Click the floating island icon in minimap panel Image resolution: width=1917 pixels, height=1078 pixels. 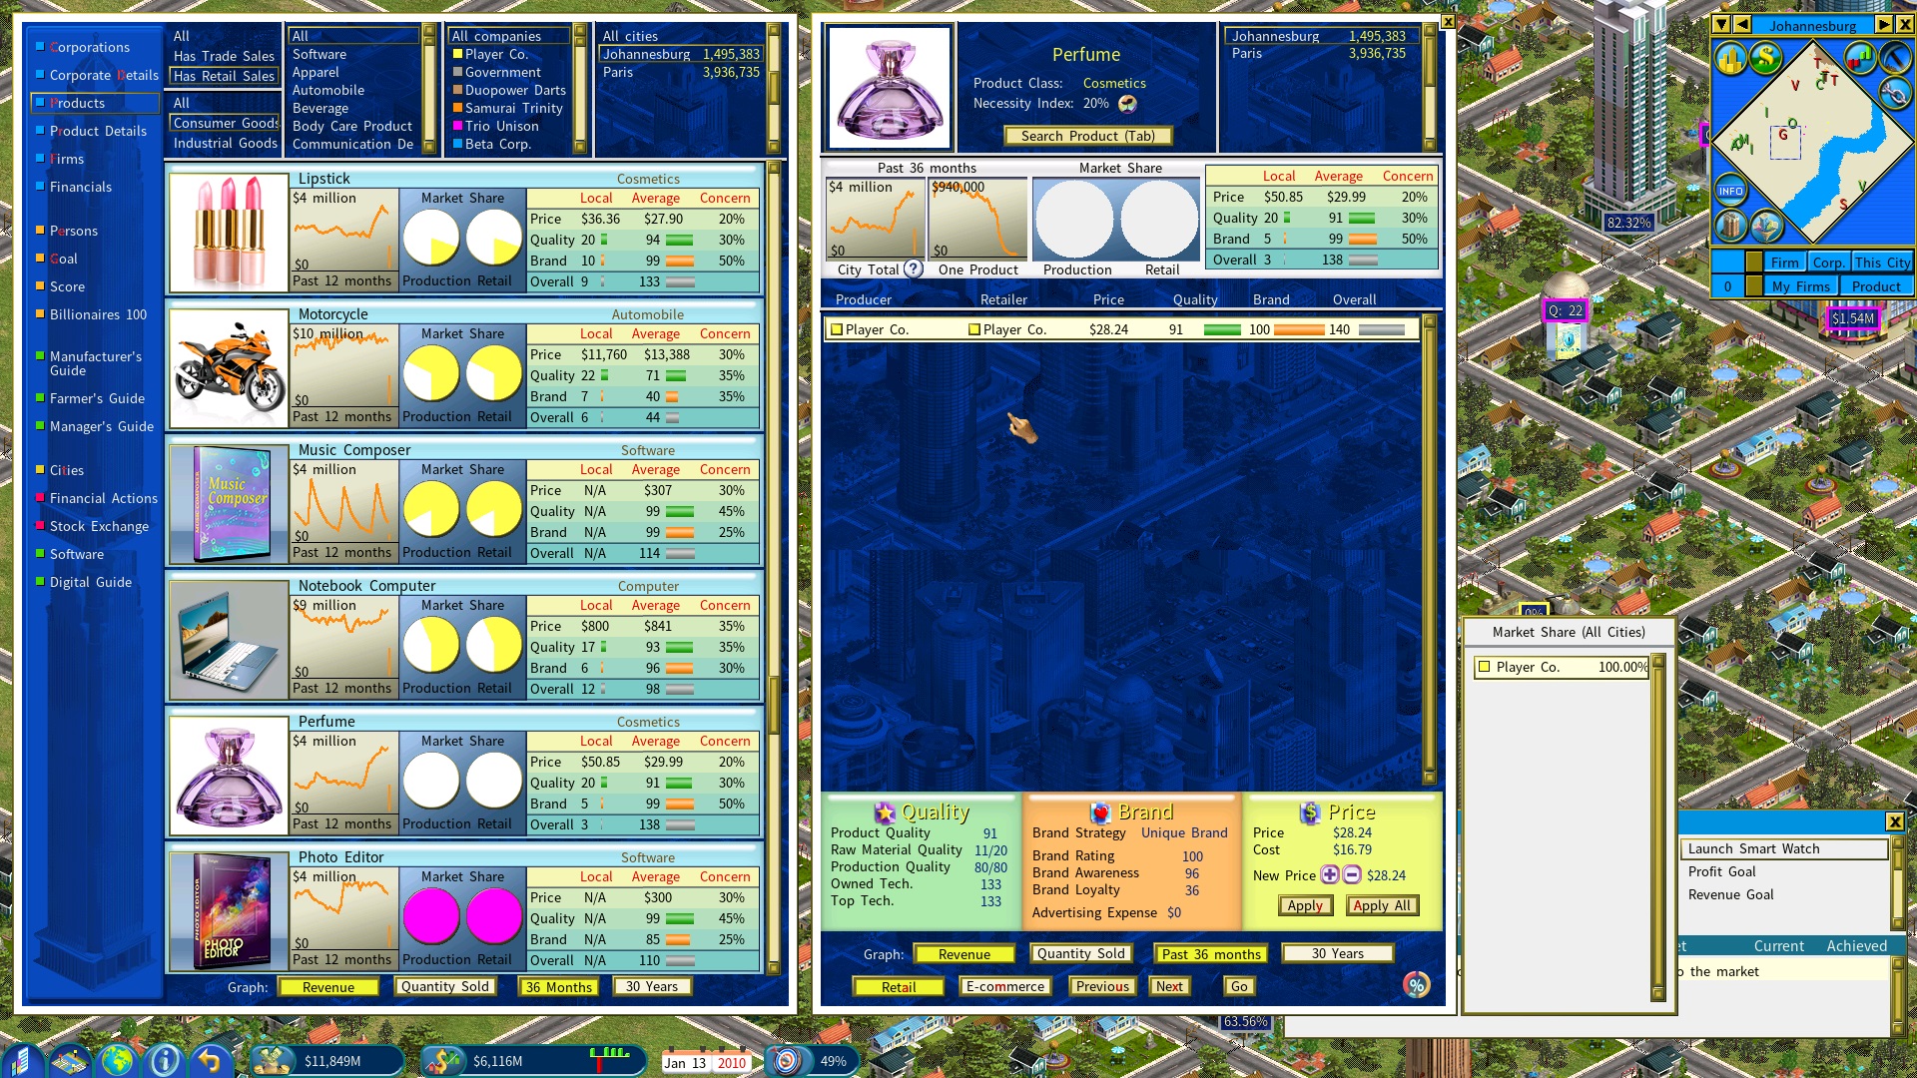click(x=1767, y=227)
